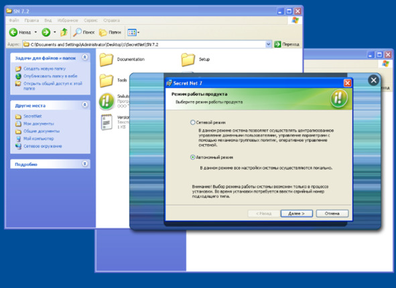
Task: Click the folder icon in the address bar
Action: (26, 44)
